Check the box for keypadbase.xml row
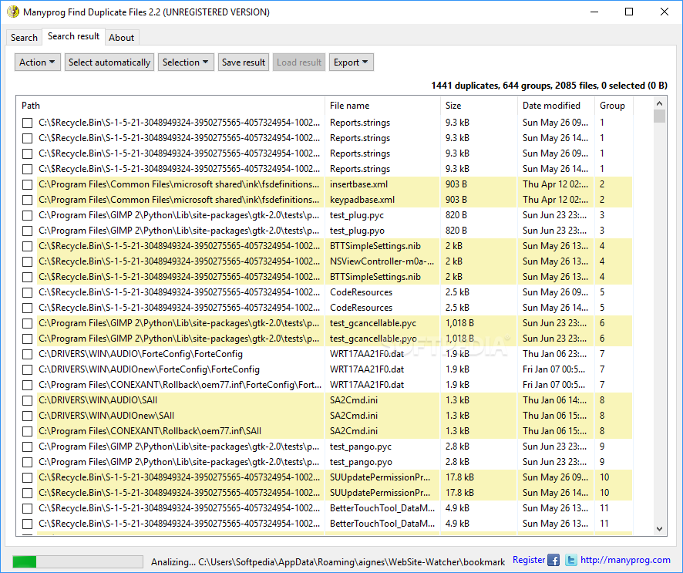683x573 pixels. [28, 200]
